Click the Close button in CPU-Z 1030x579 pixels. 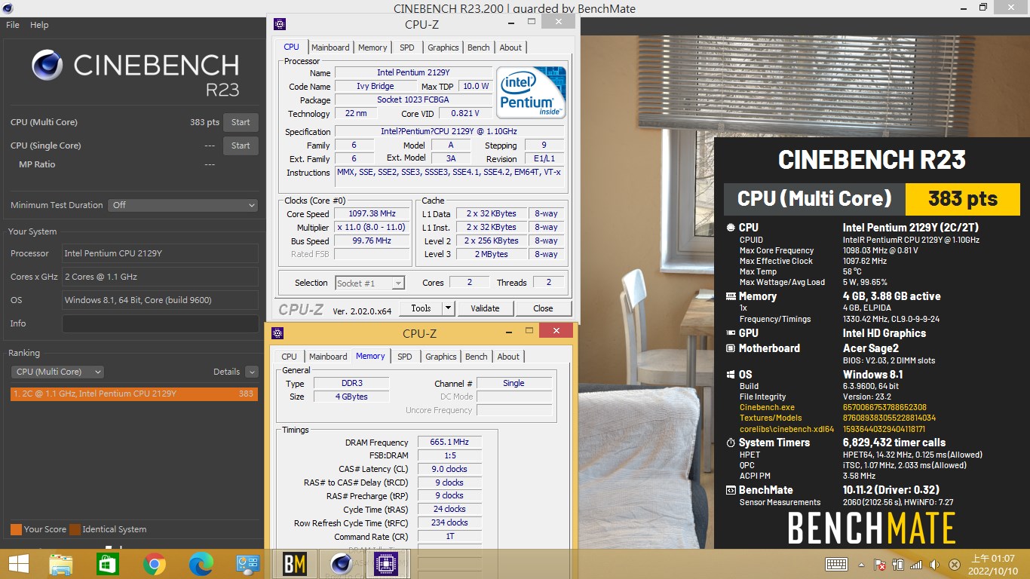[543, 308]
